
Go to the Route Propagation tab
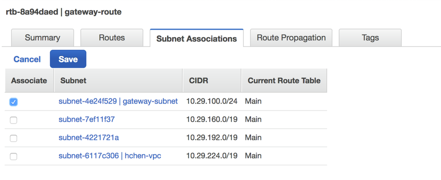(x=291, y=38)
